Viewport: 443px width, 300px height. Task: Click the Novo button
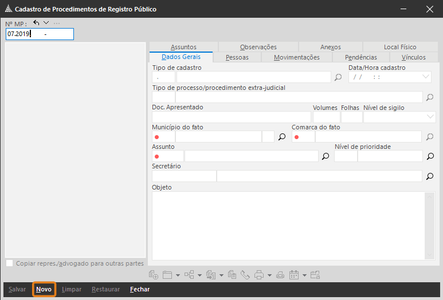44,289
